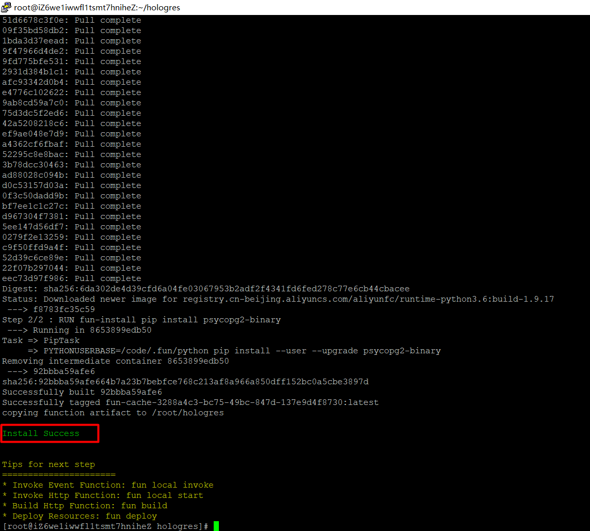Click the '42a5208218c6: Pull complete' line
Viewport: 590px width, 531px height.
[72, 123]
